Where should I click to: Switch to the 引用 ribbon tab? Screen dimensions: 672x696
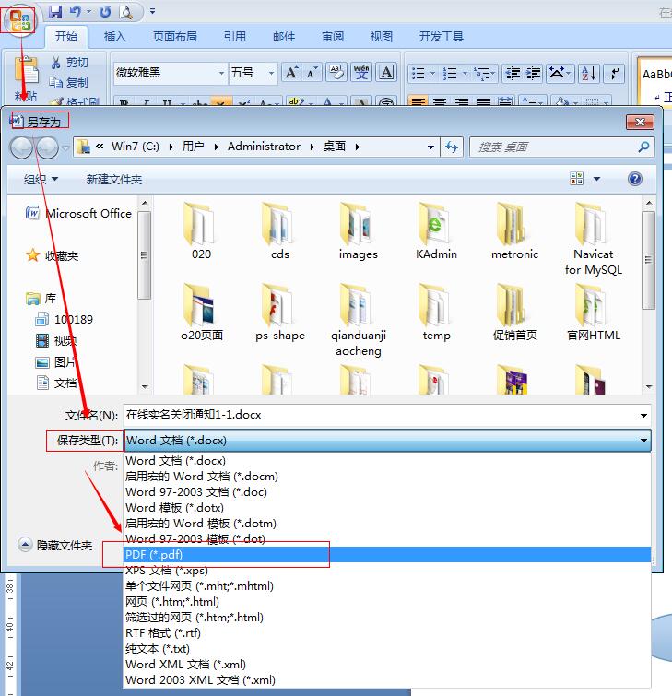235,36
